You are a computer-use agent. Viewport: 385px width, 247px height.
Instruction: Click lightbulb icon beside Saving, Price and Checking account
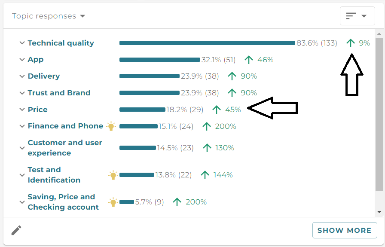click(x=113, y=202)
